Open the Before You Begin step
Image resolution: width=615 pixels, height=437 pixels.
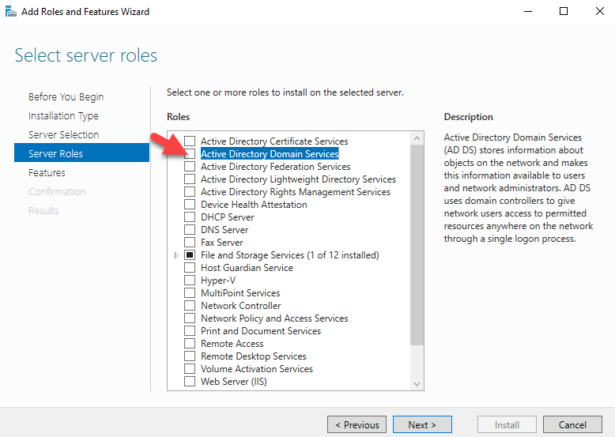click(x=66, y=97)
